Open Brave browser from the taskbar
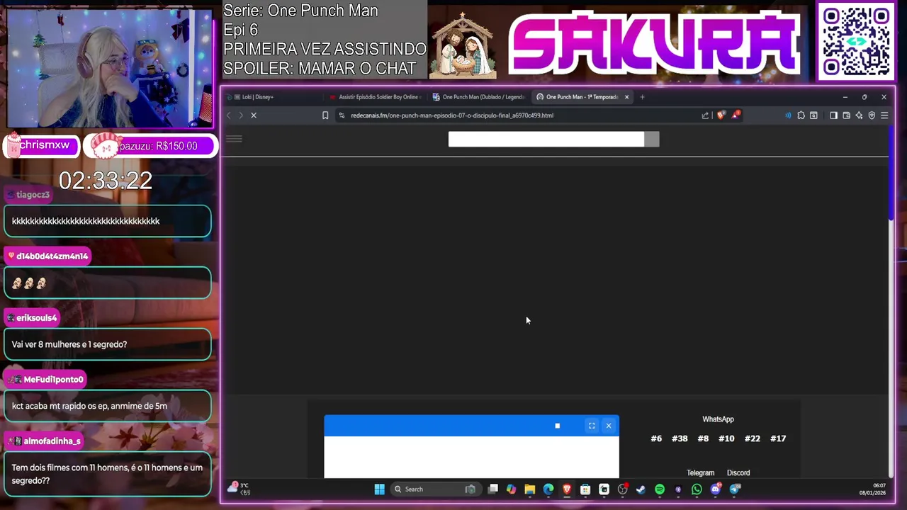Viewport: 907px width, 510px height. (x=567, y=489)
